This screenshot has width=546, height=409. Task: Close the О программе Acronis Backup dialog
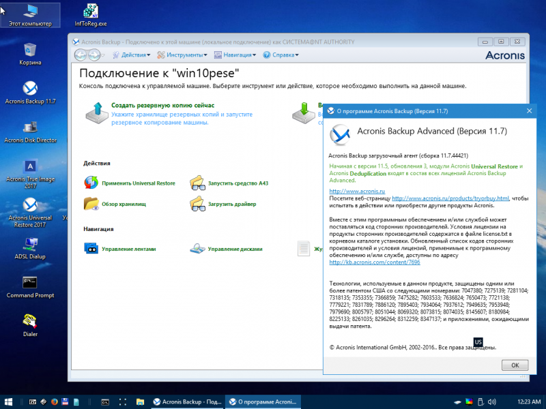coord(530,111)
